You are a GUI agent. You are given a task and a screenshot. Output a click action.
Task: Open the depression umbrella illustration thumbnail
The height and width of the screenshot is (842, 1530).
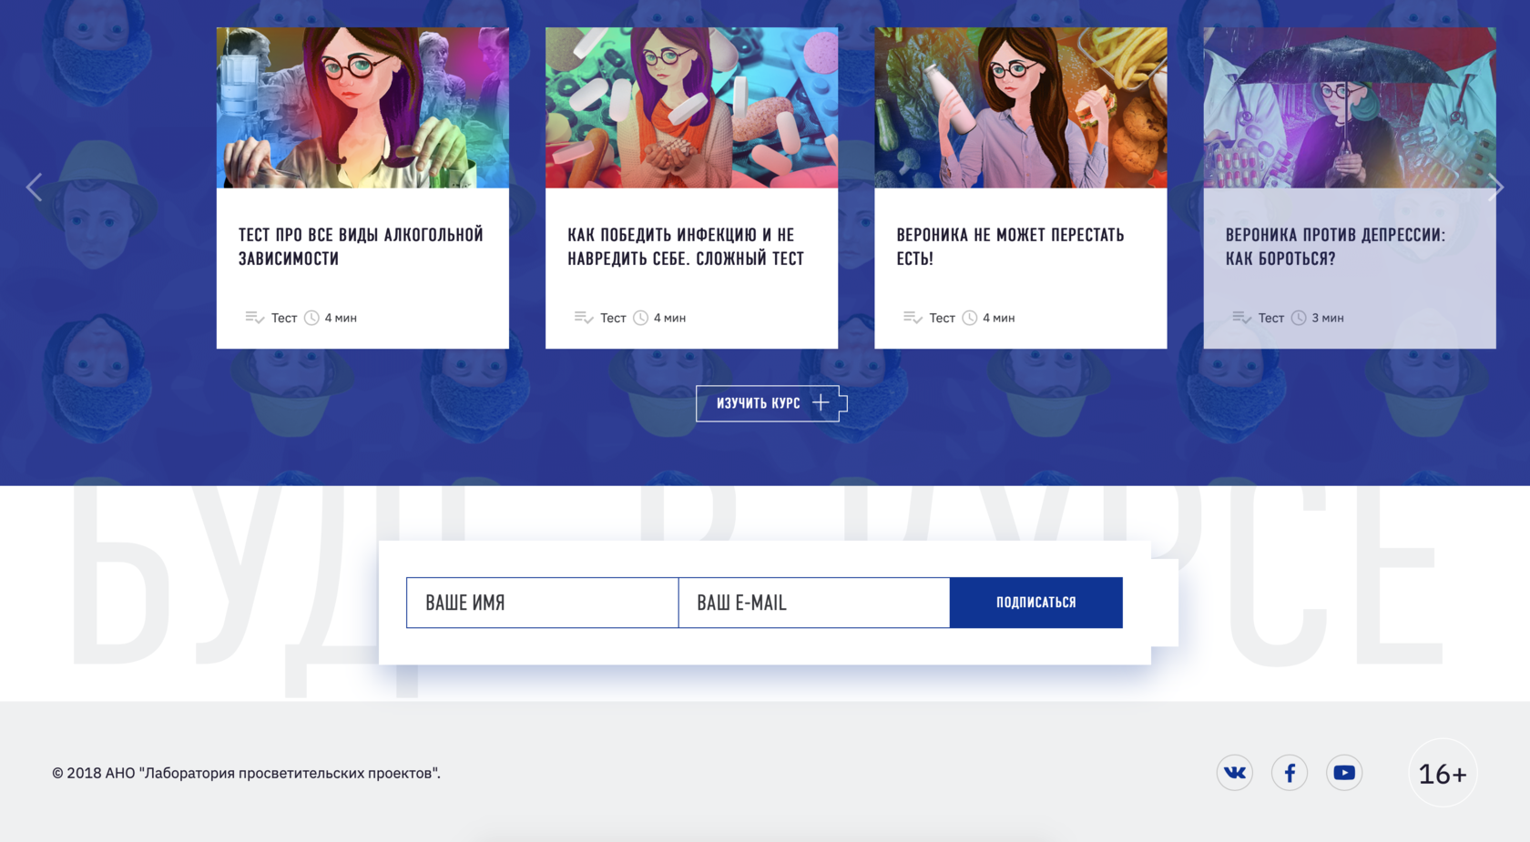(x=1350, y=107)
